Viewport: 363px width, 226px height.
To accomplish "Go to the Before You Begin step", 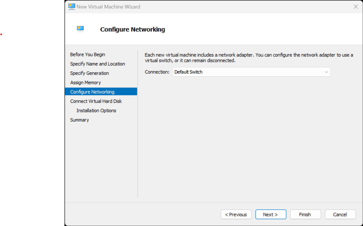I will 88,55.
